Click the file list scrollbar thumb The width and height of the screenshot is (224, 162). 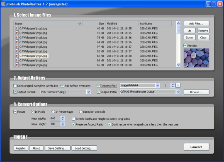point(178,29)
